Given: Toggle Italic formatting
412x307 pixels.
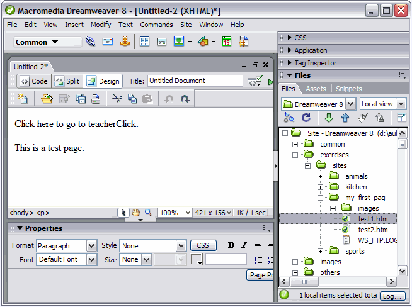Looking at the screenshot, I should pos(244,245).
